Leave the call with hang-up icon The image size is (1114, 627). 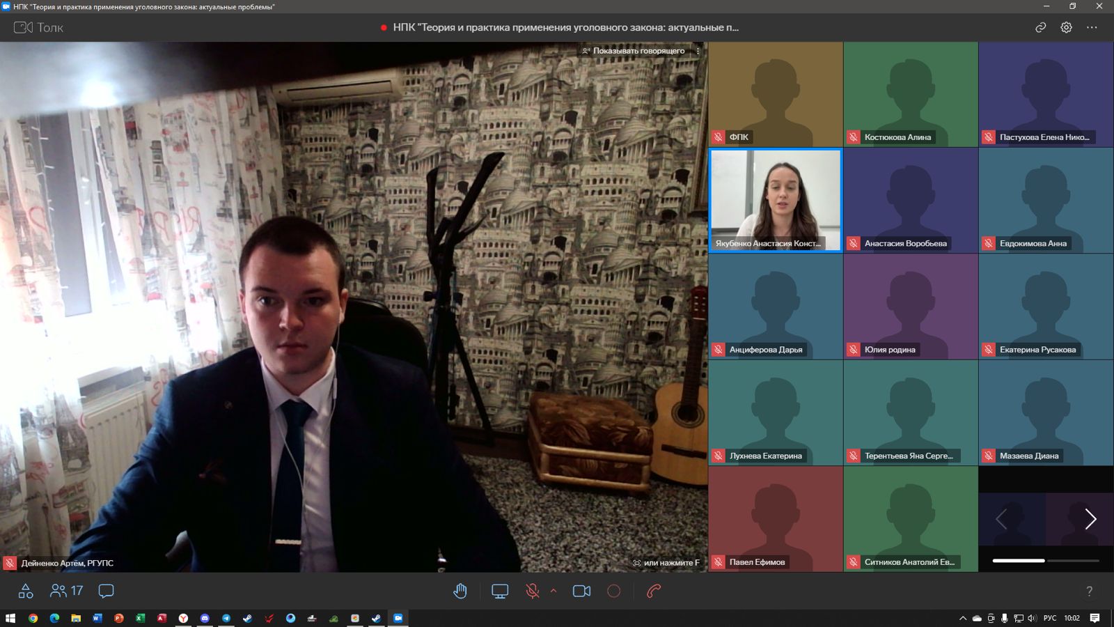click(653, 591)
